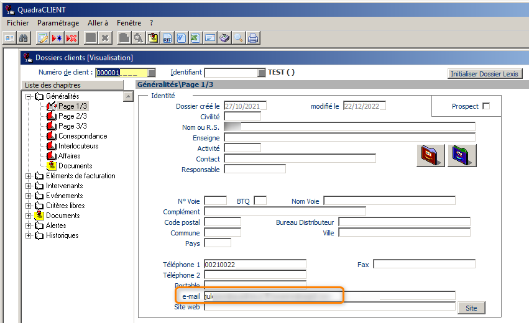Click the Enseigne input field

click(x=349, y=137)
